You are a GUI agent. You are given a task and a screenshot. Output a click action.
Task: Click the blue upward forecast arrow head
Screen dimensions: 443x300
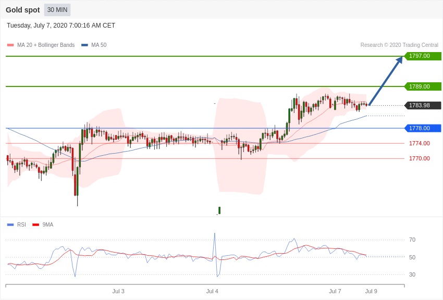(399, 60)
